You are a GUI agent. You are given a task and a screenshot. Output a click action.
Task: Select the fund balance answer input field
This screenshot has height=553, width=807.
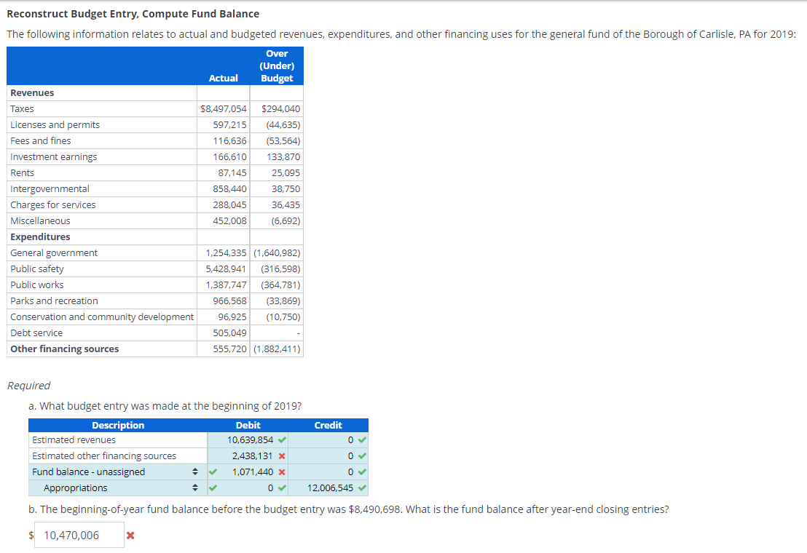click(79, 535)
